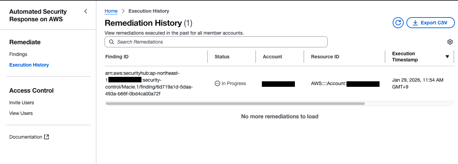Viewport: 458px width, 164px height.
Task: Click the external link icon beside Documentation
Action: (x=46, y=137)
